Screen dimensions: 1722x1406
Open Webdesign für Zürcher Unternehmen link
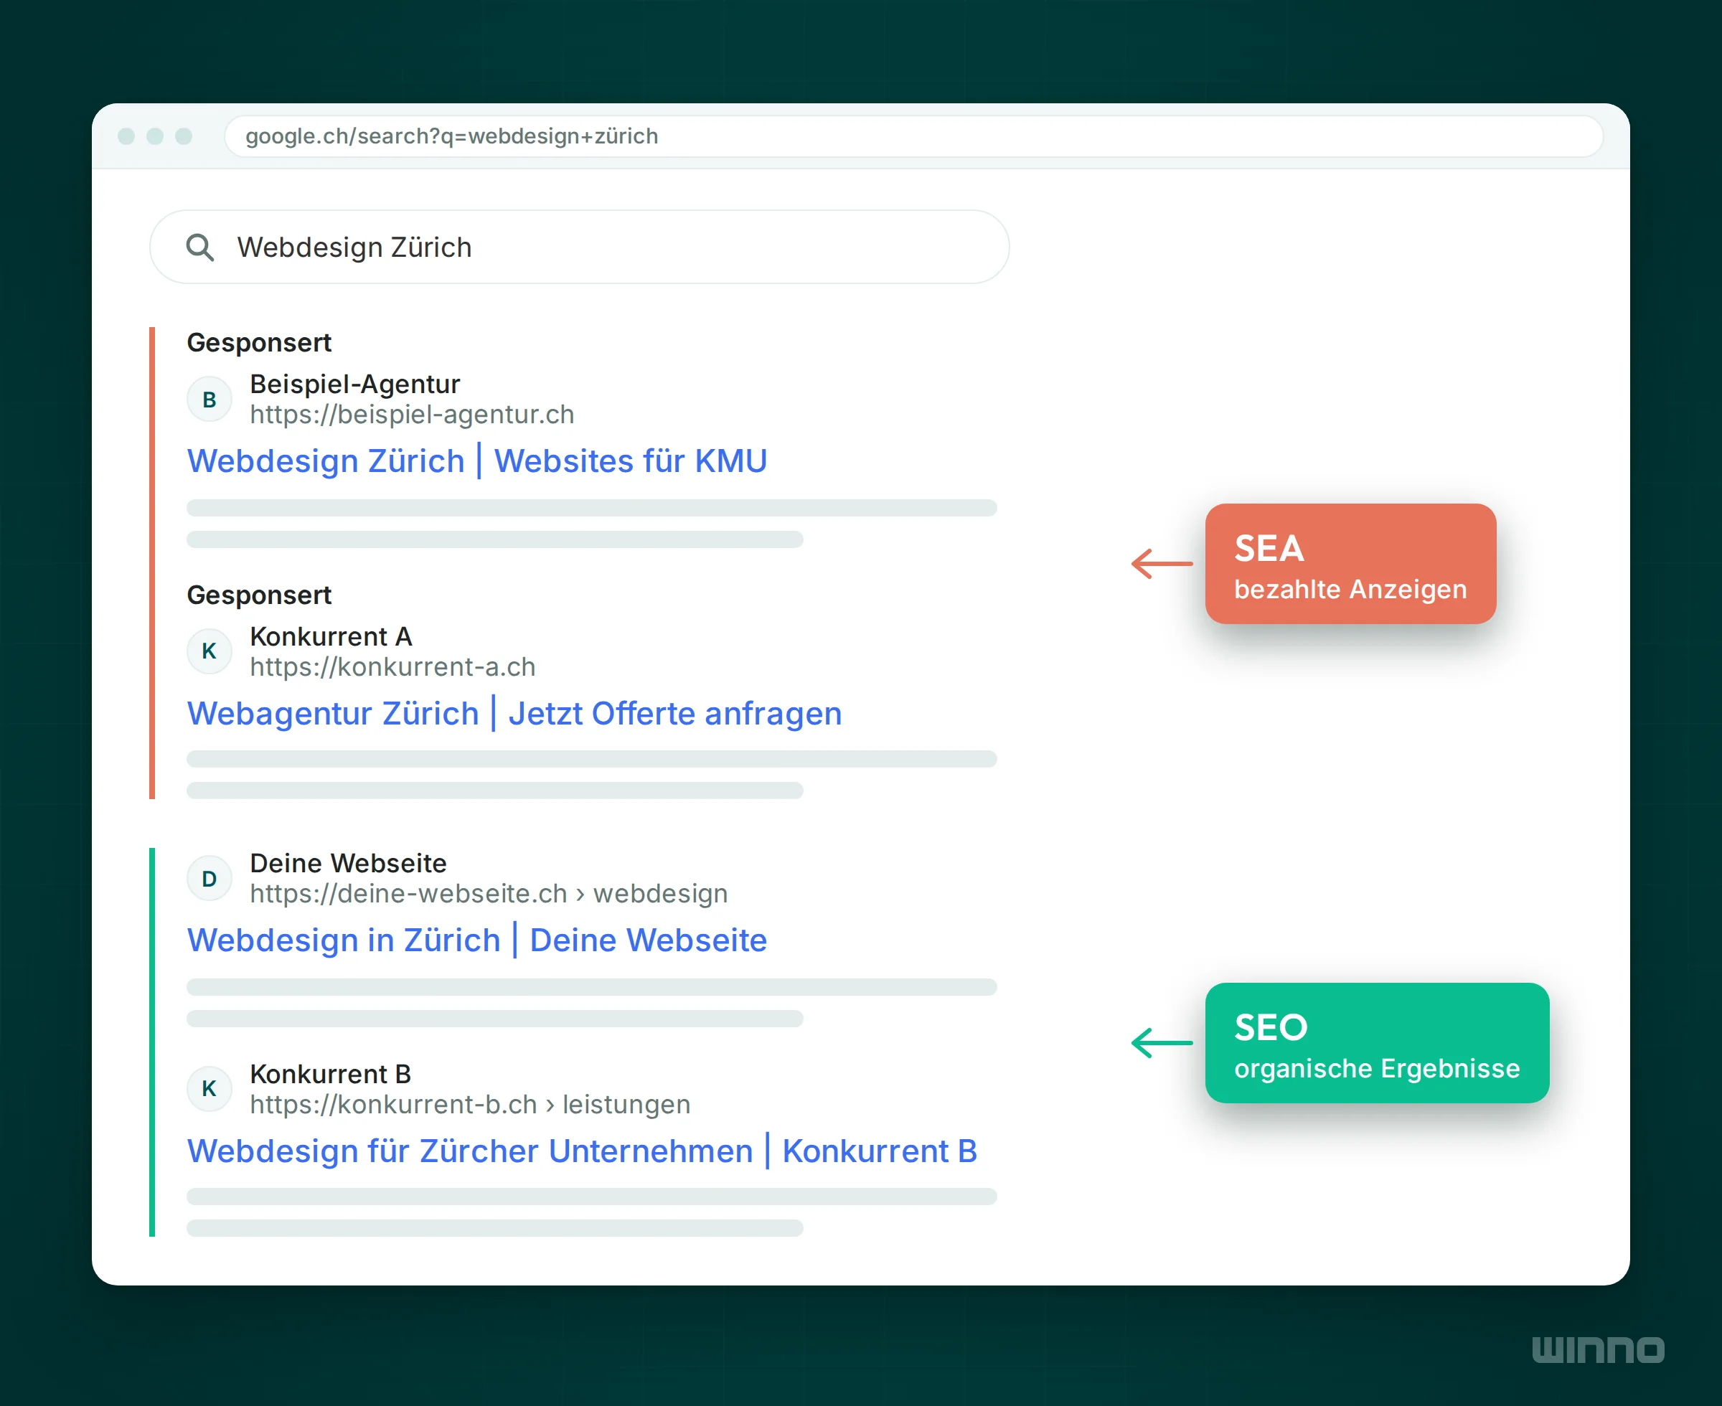(583, 1151)
